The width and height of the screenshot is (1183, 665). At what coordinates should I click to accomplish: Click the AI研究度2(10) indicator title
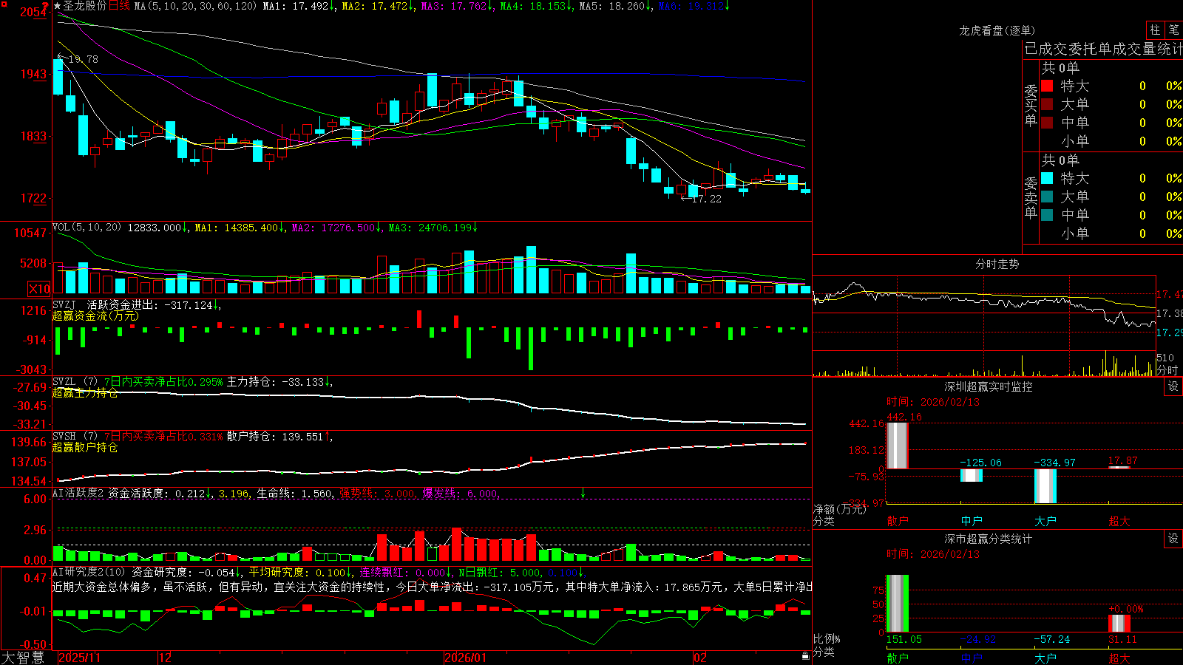click(89, 572)
